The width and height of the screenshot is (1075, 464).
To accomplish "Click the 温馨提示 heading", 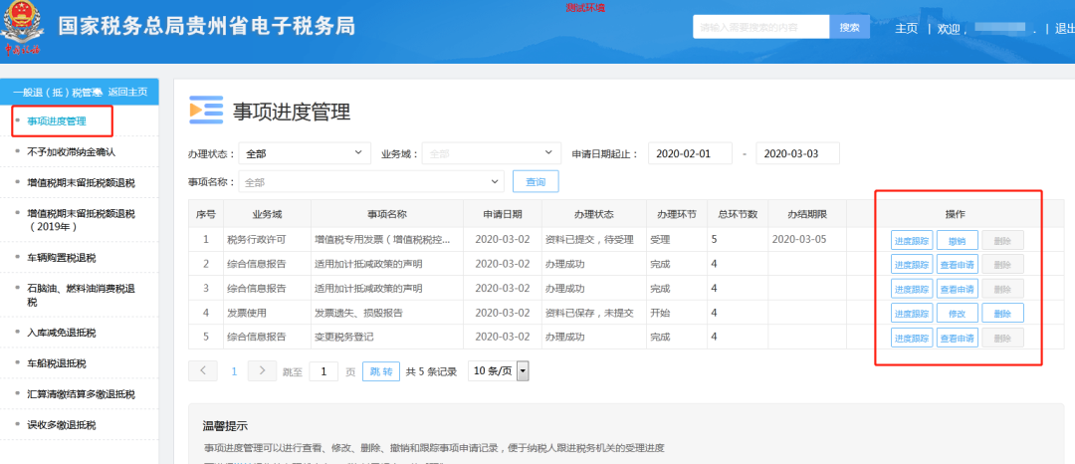I will 225,426.
